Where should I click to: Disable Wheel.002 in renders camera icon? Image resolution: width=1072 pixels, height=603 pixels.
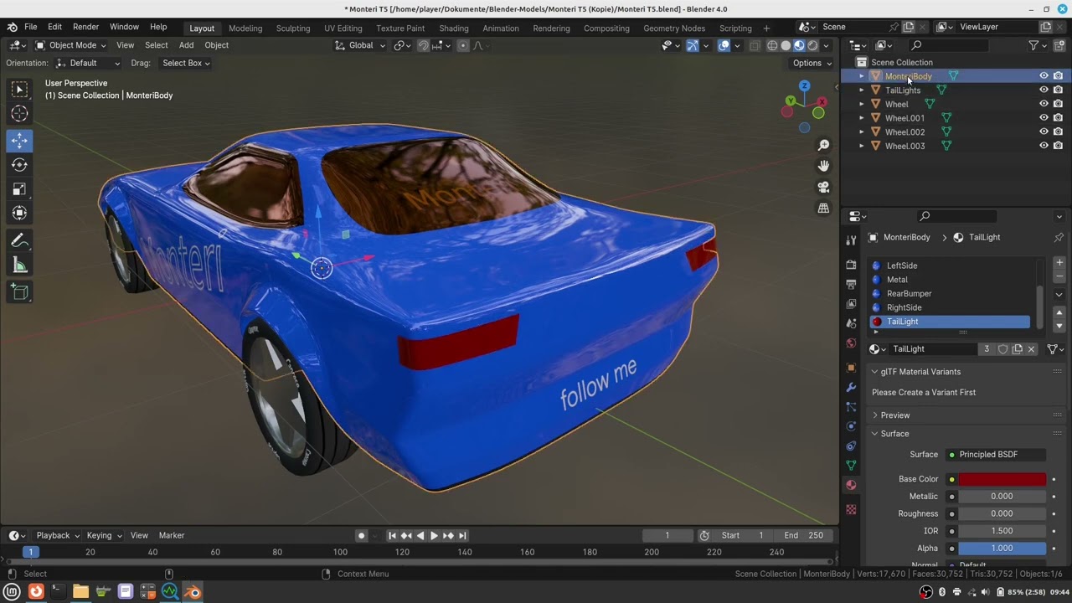(x=1058, y=131)
